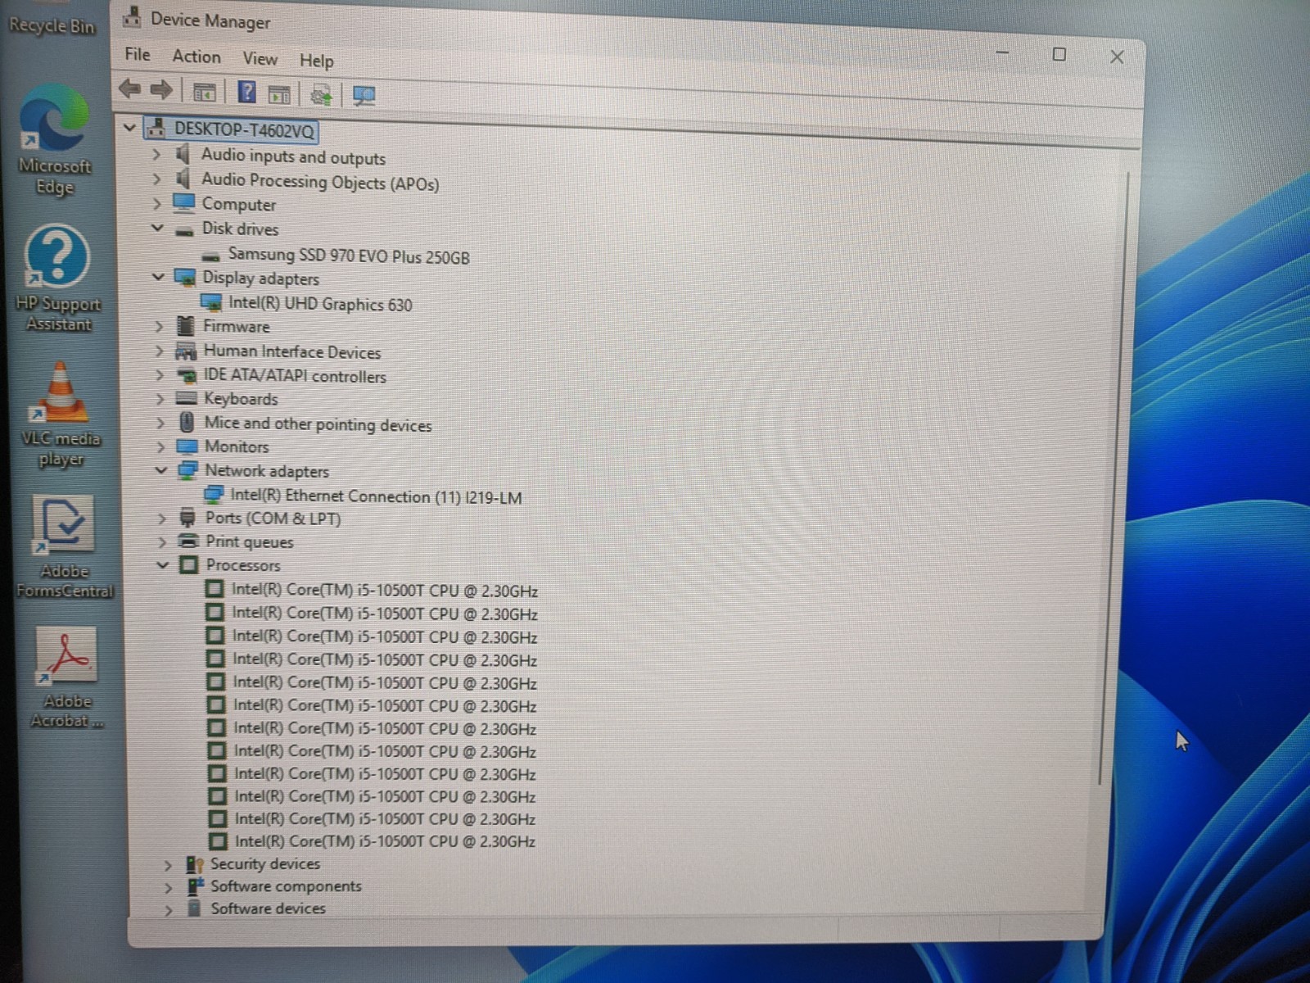The image size is (1310, 983).
Task: Click the Mice and other pointing devices label
Action: [x=318, y=424]
